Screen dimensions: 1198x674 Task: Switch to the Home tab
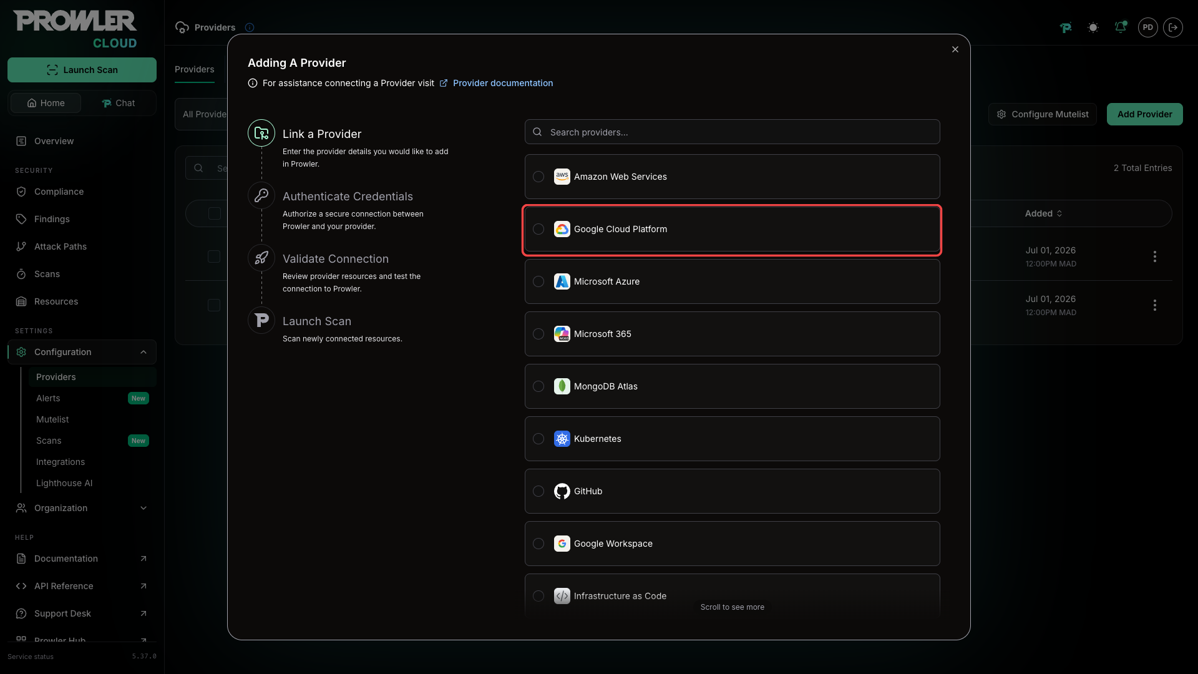coord(46,103)
